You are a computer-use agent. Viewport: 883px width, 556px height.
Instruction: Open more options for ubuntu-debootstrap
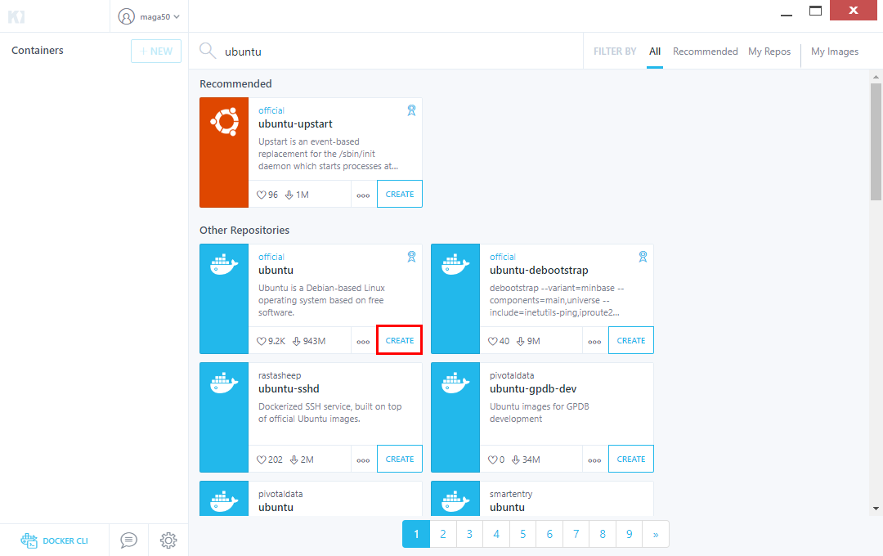(x=594, y=340)
